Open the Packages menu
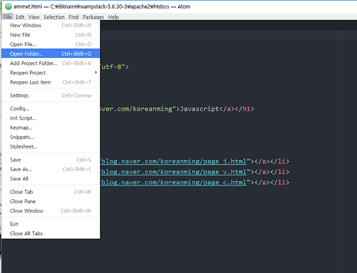 [x=93, y=17]
